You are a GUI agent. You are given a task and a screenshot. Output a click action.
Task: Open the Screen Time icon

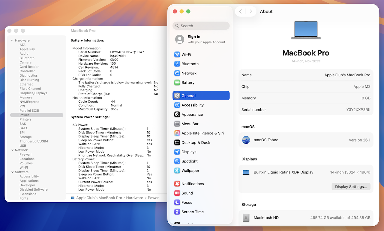click(177, 212)
